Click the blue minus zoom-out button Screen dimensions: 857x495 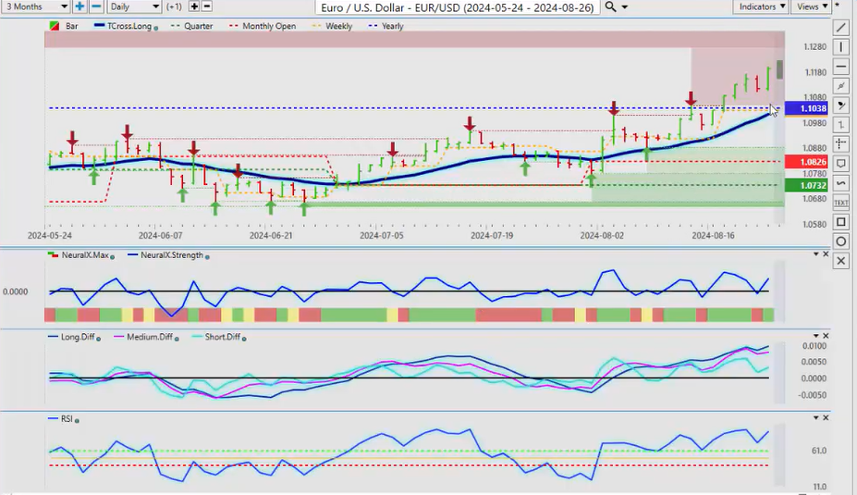tap(96, 6)
